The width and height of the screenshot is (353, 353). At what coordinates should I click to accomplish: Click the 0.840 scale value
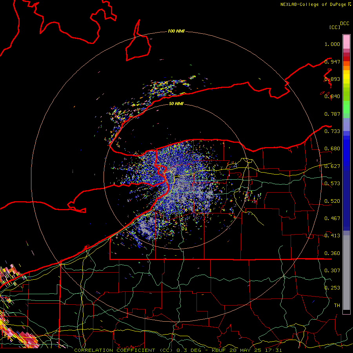(332, 96)
